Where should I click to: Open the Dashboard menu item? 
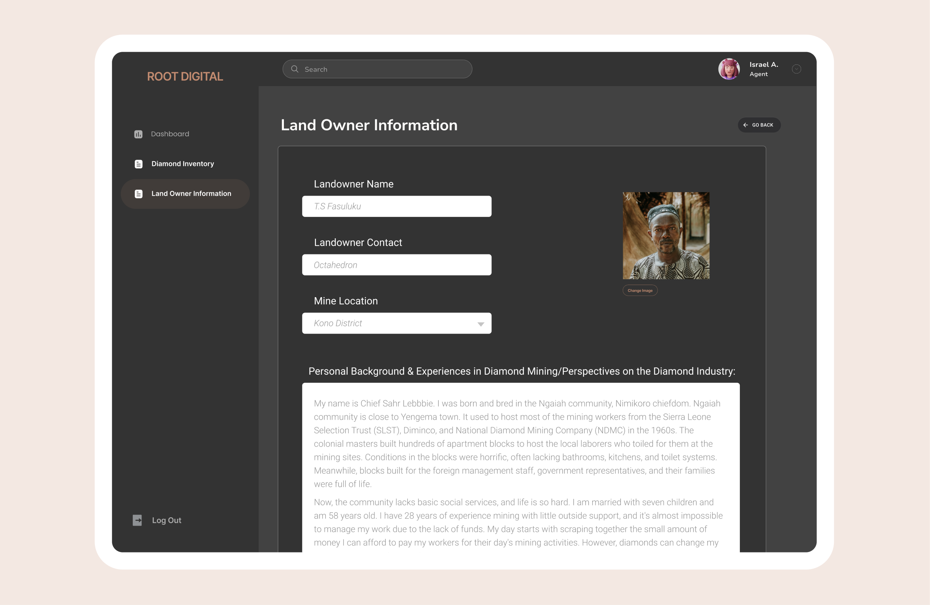(170, 134)
